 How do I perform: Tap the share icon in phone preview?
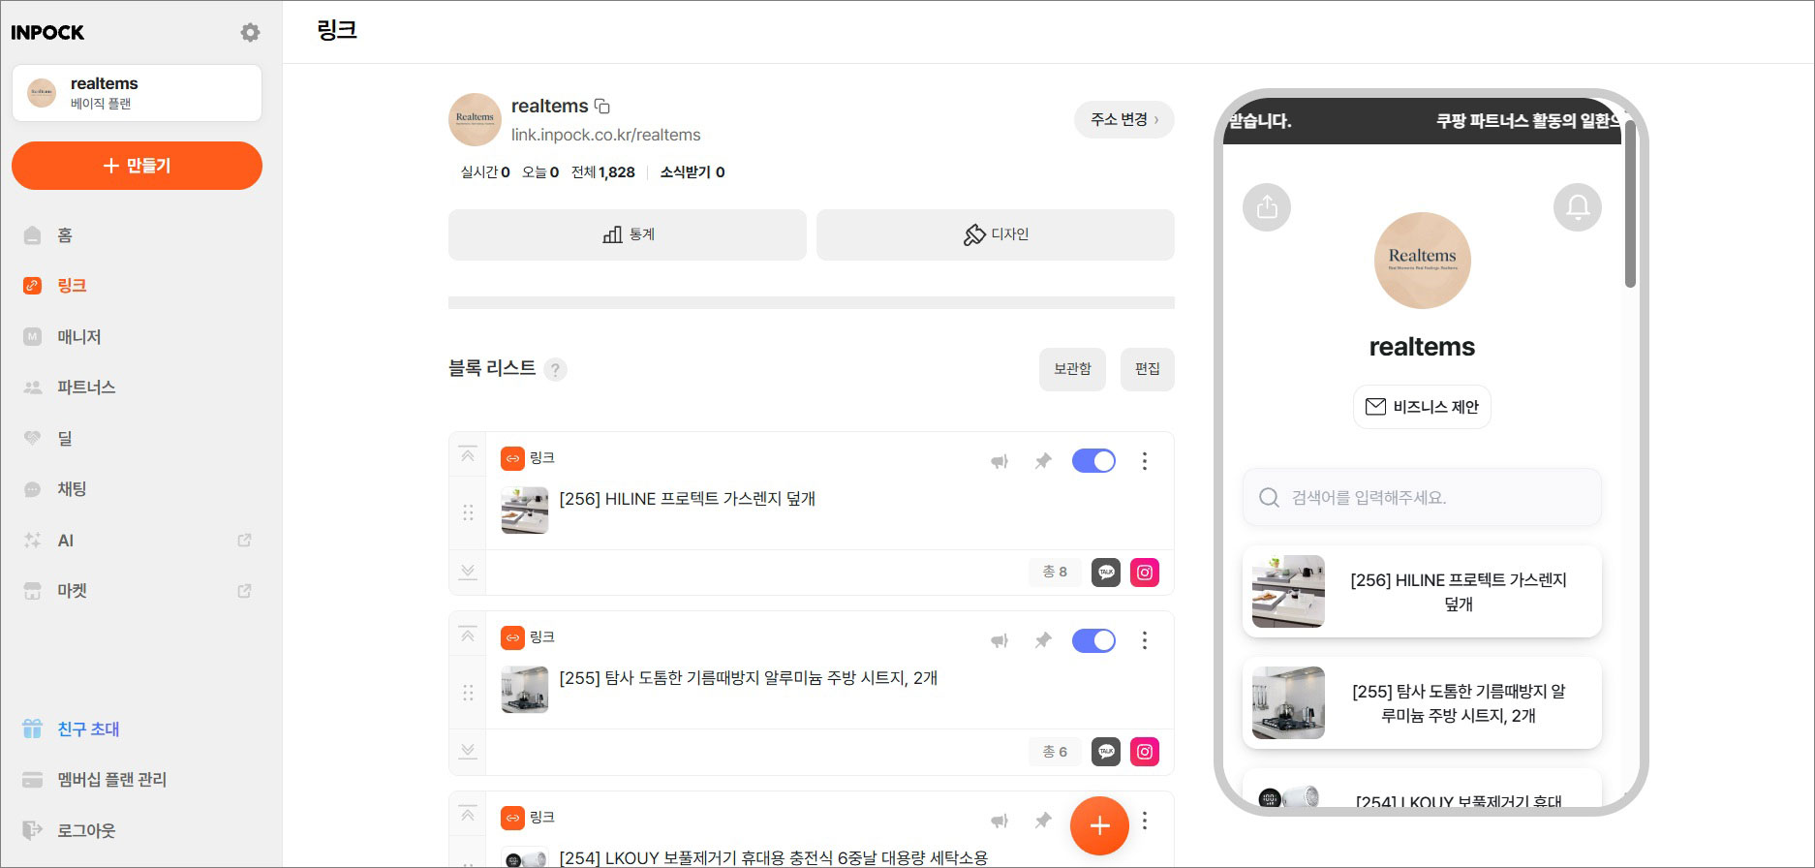pos(1267,206)
